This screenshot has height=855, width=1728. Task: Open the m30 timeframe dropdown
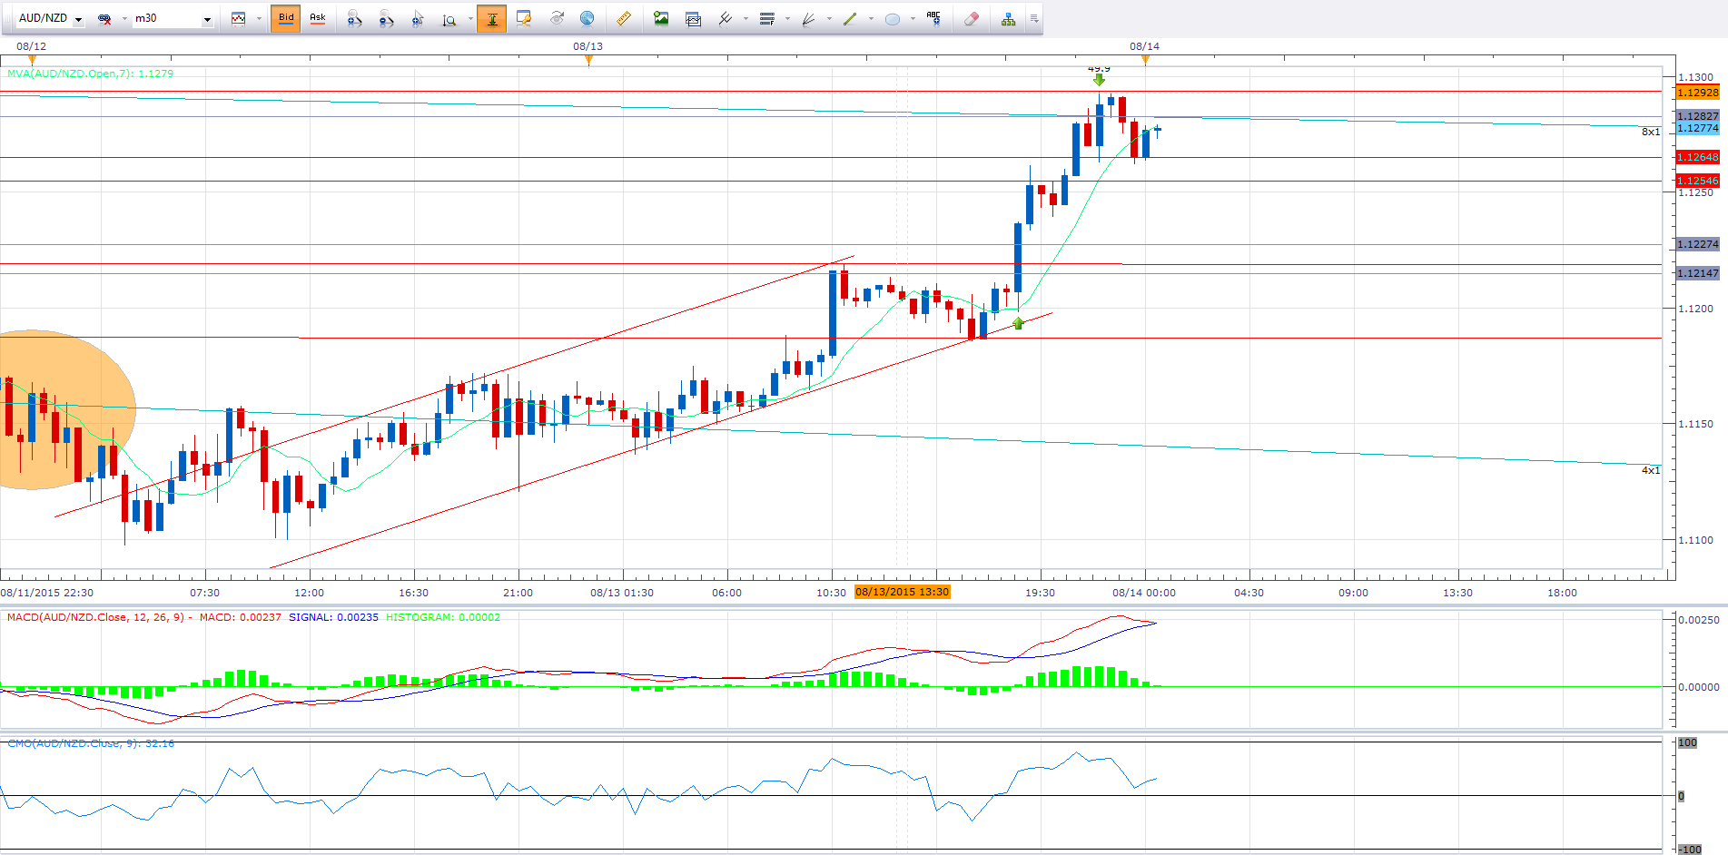tap(207, 19)
